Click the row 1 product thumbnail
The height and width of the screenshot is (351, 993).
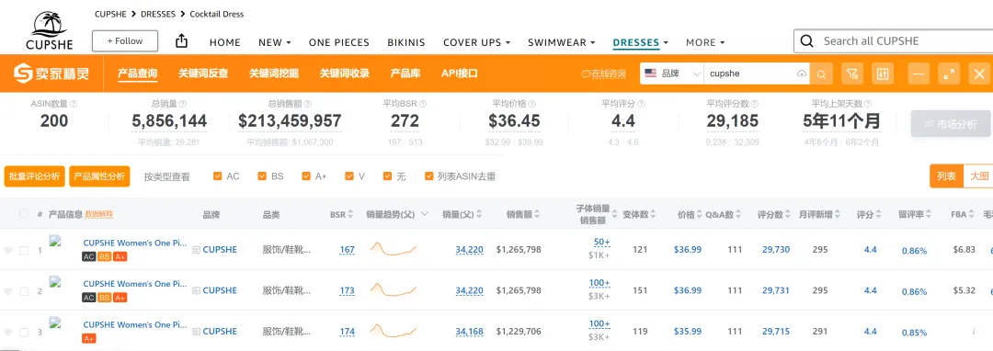pyautogui.click(x=54, y=241)
